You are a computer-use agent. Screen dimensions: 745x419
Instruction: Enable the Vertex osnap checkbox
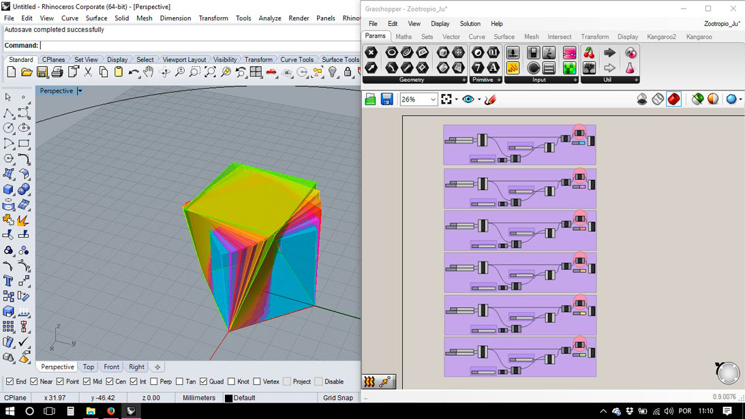(257, 382)
